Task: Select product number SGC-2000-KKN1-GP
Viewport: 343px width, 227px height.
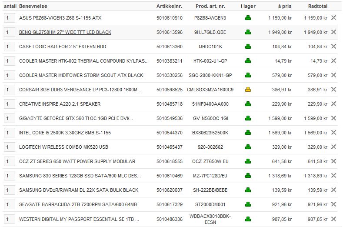Action: coord(210,75)
